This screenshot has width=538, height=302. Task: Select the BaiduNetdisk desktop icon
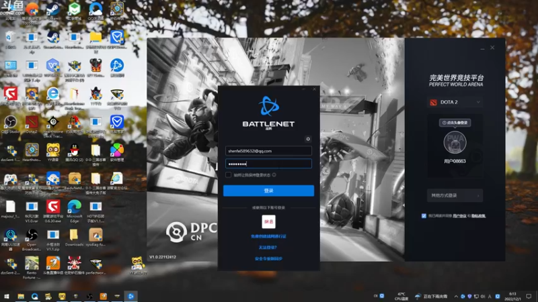click(74, 181)
